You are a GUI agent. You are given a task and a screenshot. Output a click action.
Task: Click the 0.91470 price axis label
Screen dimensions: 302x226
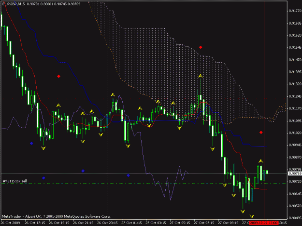pyautogui.click(x=295, y=60)
